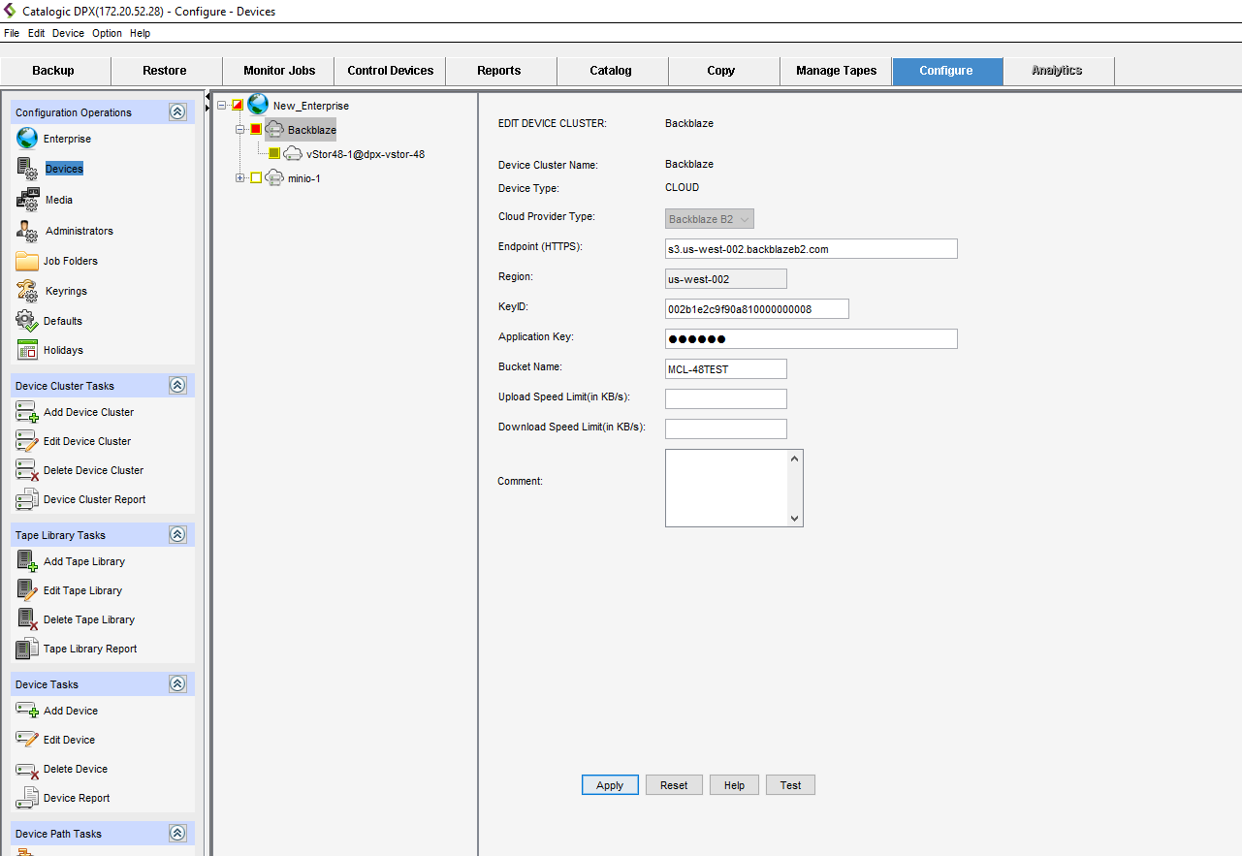Click the Add Tape Library icon
The width and height of the screenshot is (1242, 856).
(27, 561)
